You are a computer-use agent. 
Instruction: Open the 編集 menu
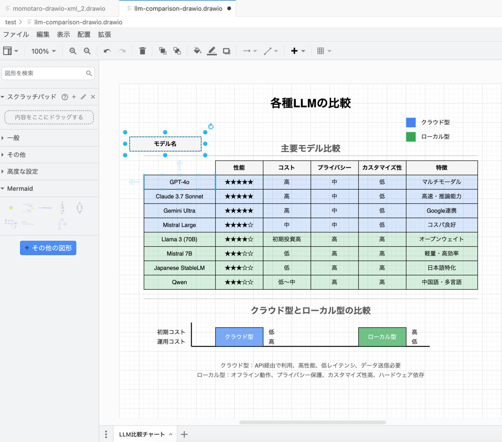(x=43, y=35)
